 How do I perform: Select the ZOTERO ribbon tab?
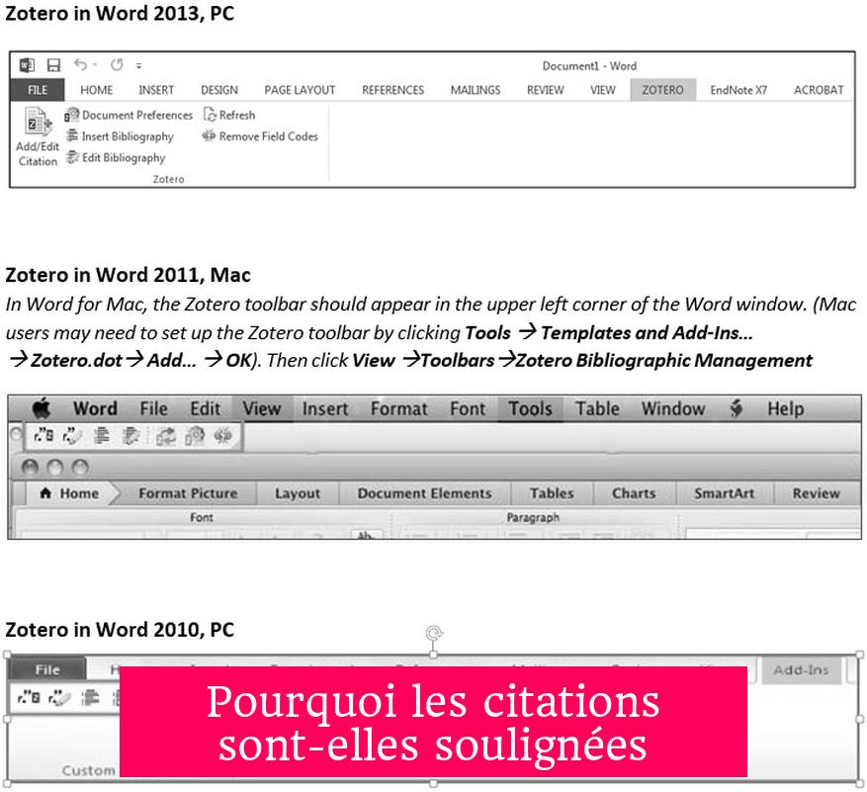point(662,90)
